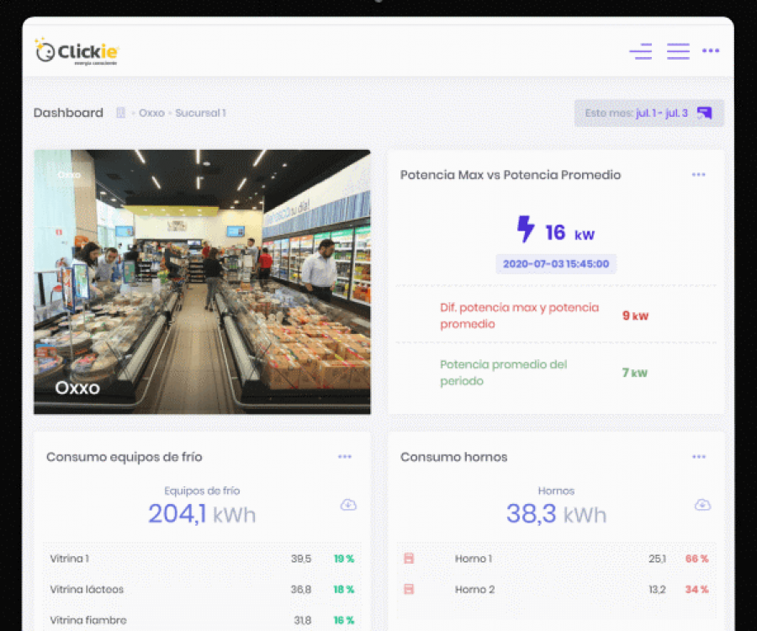757x631 pixels.
Task: Click the lightning bolt power icon
Action: point(525,229)
